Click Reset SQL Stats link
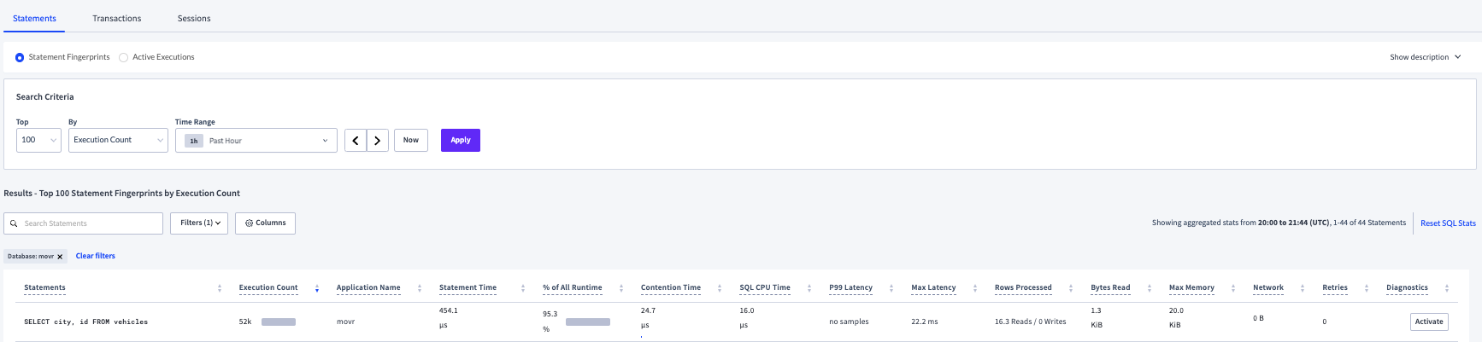The image size is (1482, 342). coord(1448,223)
